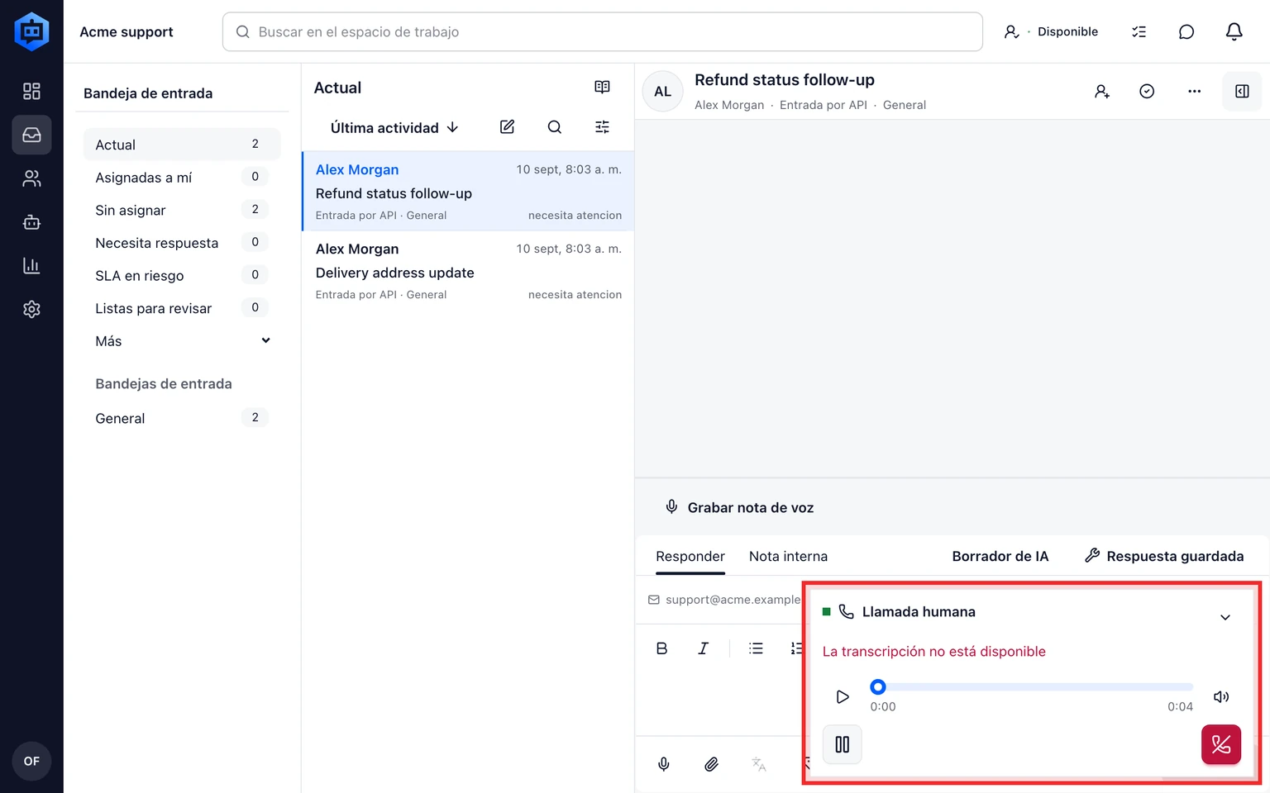Image resolution: width=1270 pixels, height=793 pixels.
Task: Open the OF user avatar
Action: (x=31, y=761)
